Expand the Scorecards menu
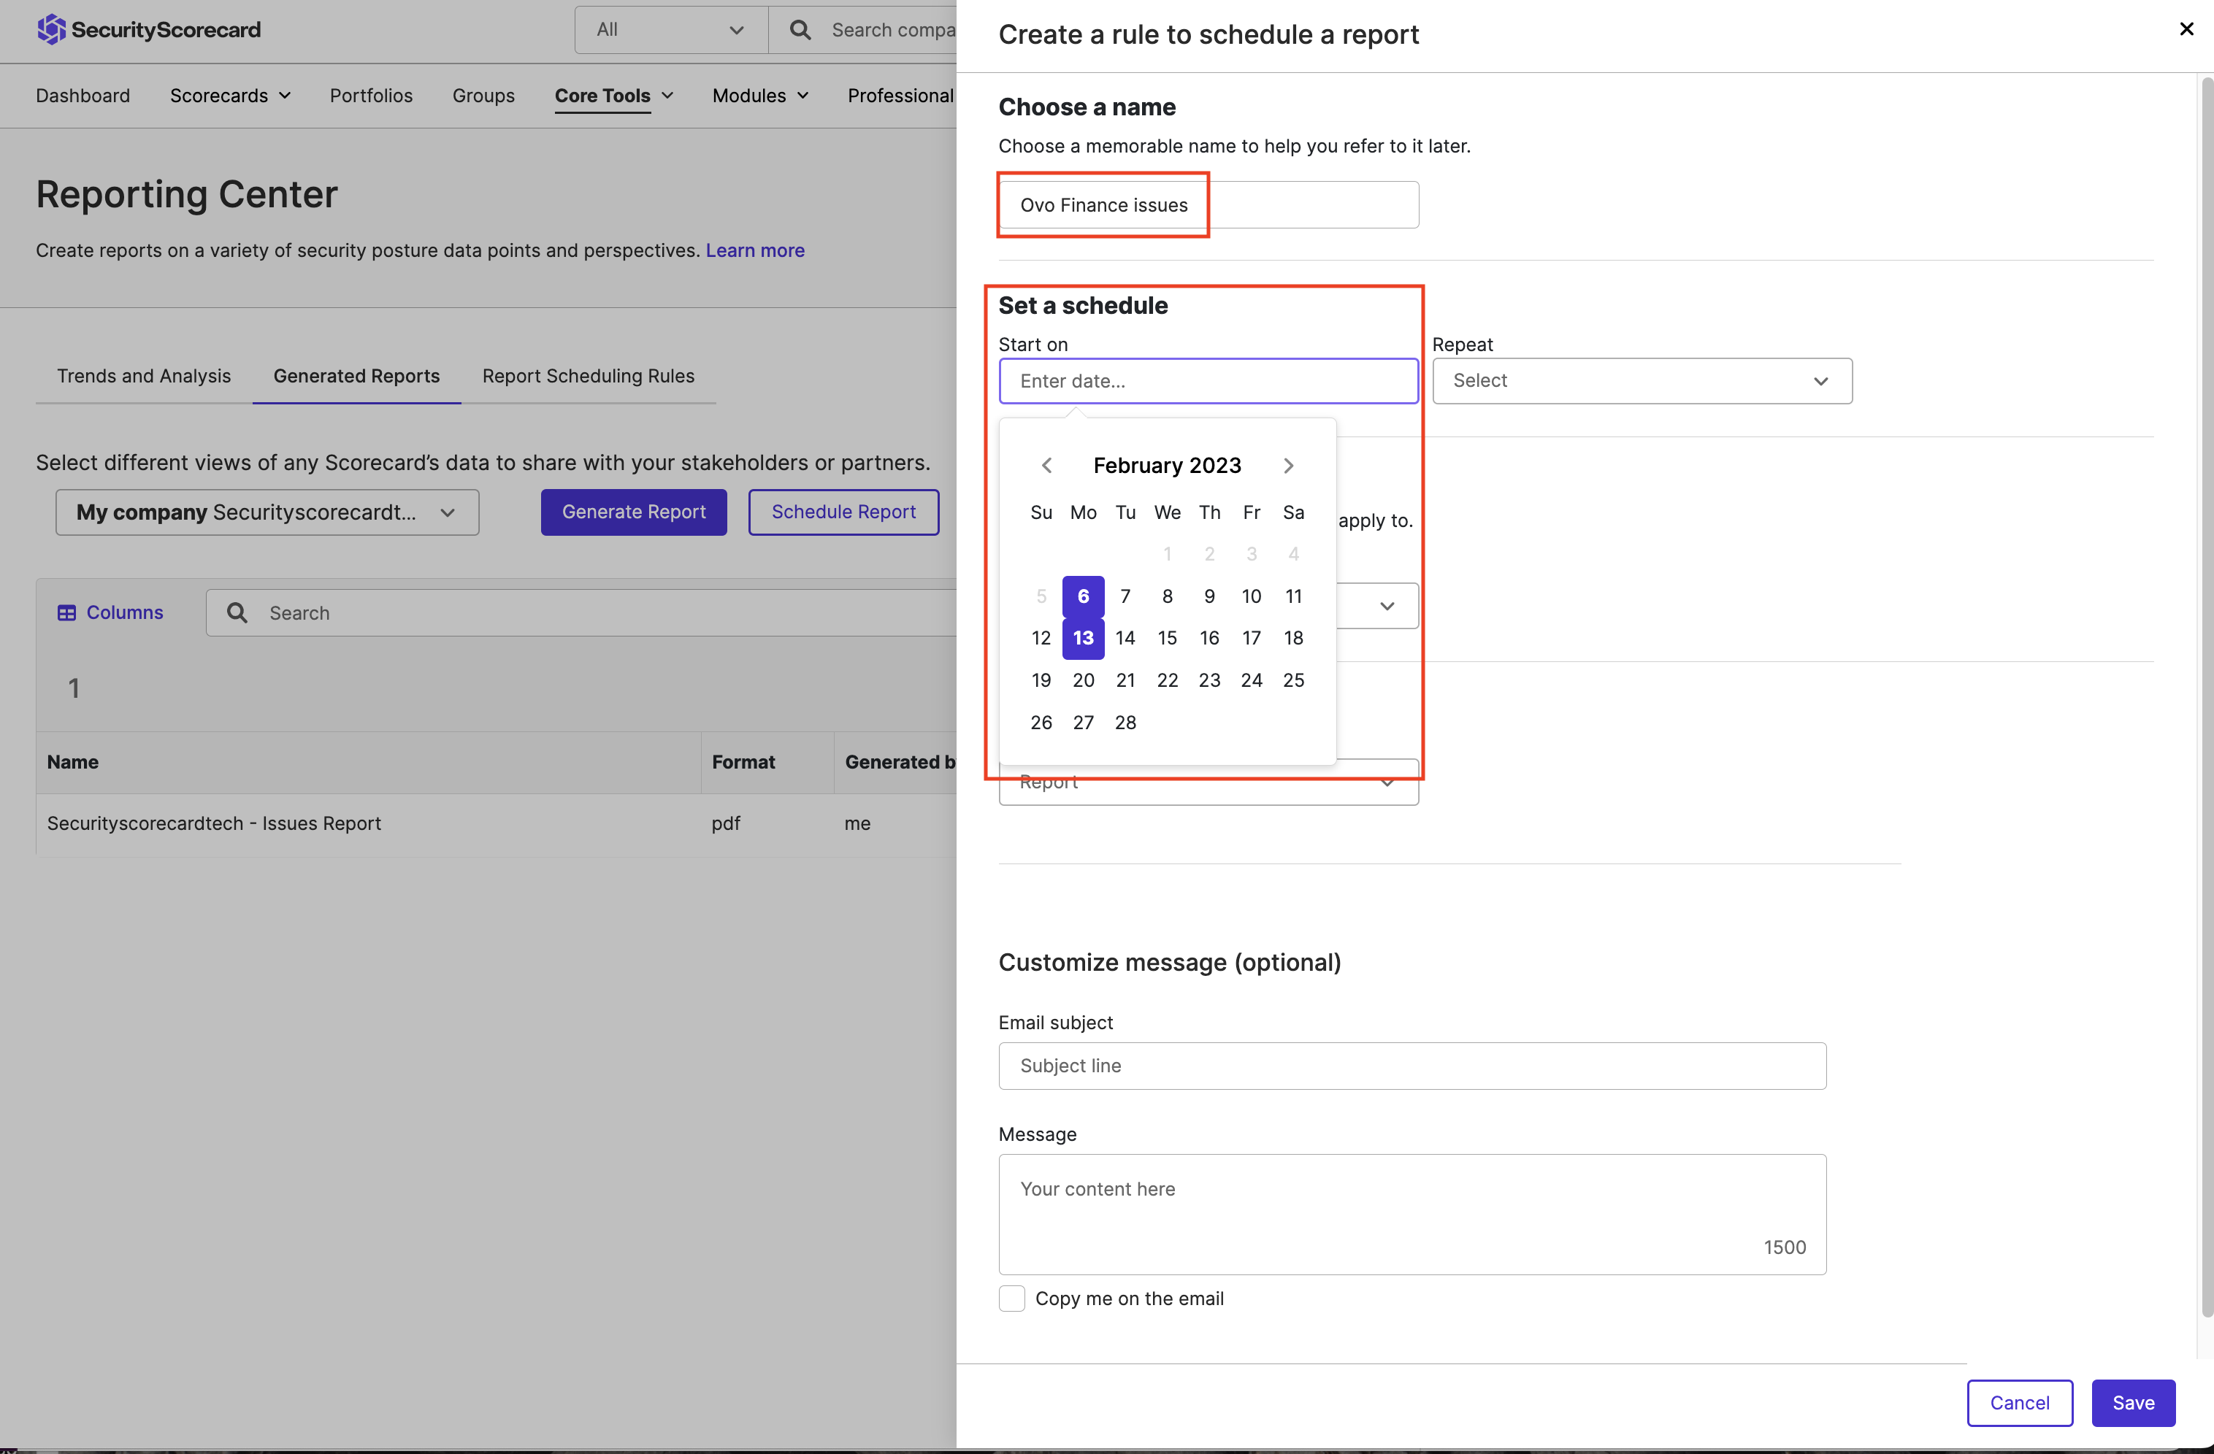Viewport: 2214px width, 1454px height. click(x=230, y=96)
